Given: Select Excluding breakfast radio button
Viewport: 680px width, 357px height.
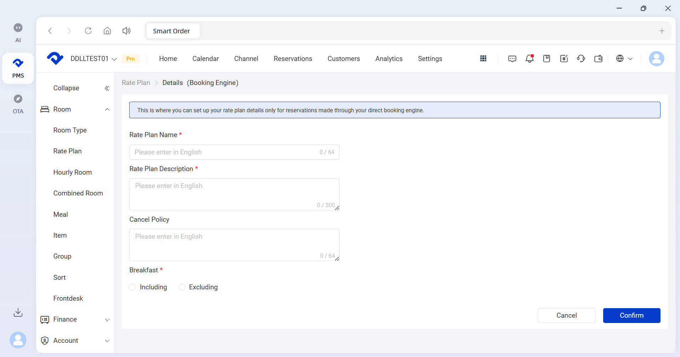Looking at the screenshot, I should [182, 287].
